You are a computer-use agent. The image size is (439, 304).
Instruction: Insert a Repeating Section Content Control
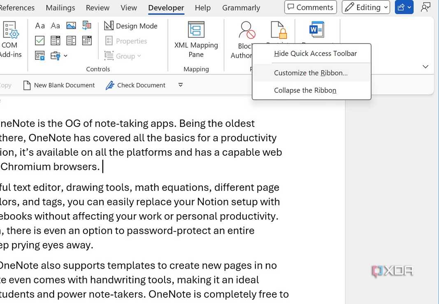[x=40, y=56]
